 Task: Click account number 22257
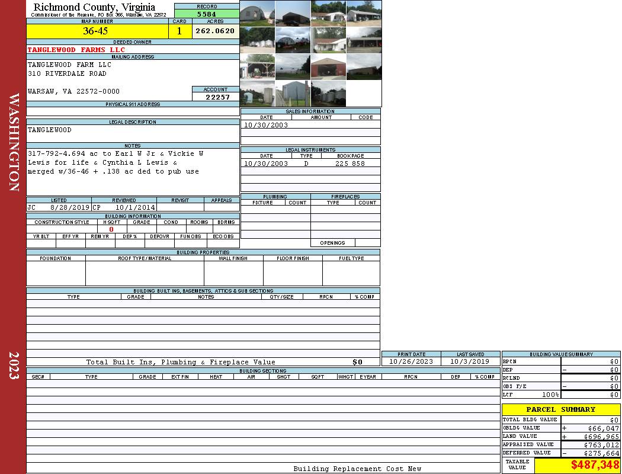[216, 97]
